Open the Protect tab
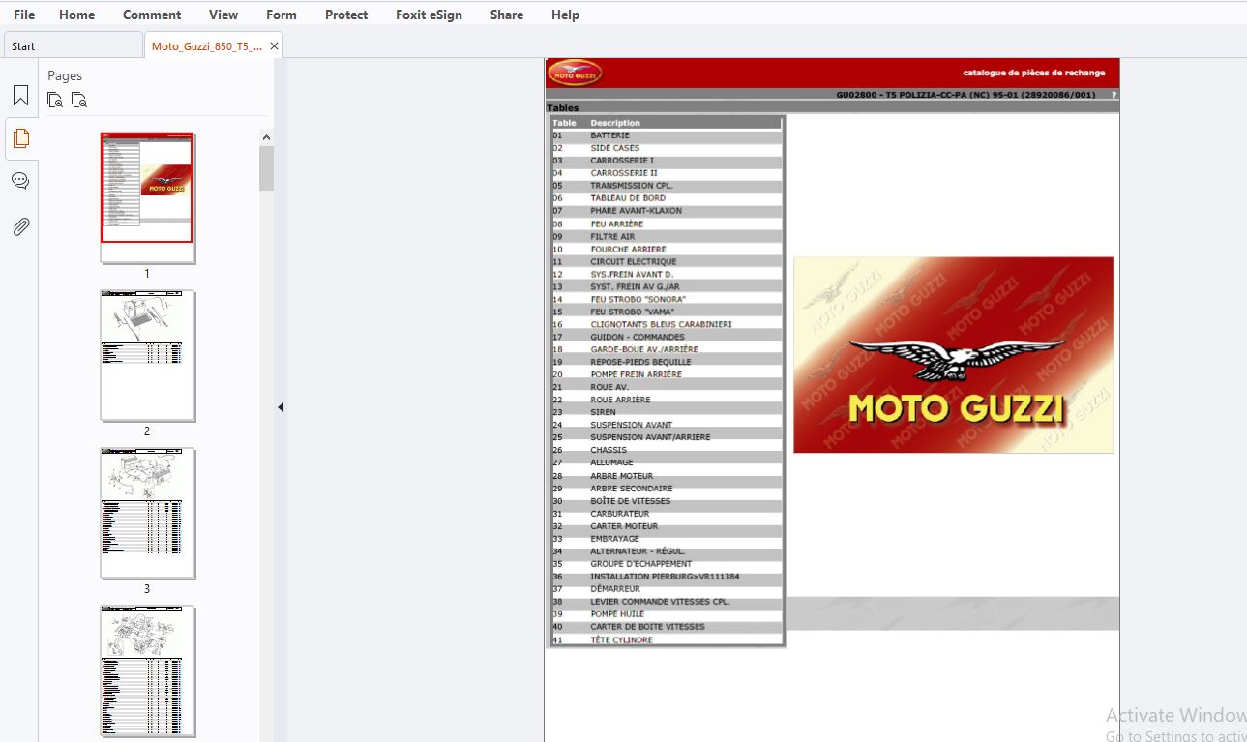The image size is (1247, 742). click(346, 15)
